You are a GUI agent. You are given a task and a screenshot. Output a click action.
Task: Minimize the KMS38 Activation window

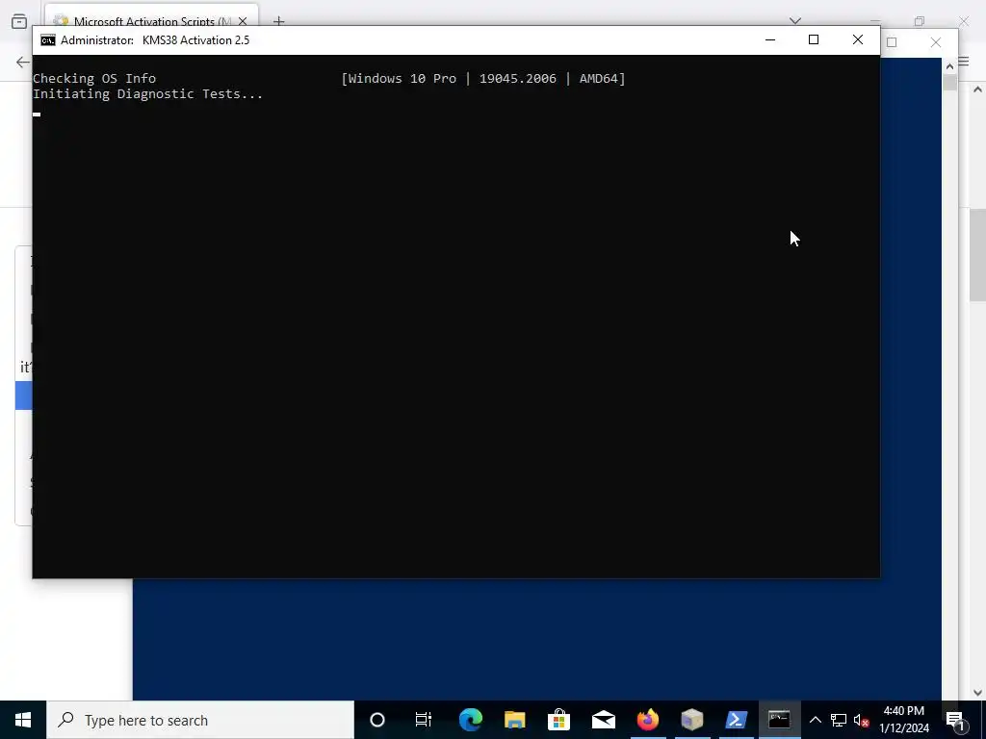770,39
